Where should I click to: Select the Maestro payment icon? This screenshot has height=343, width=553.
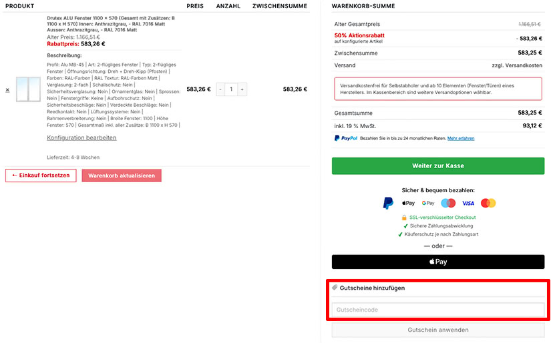[x=448, y=203]
